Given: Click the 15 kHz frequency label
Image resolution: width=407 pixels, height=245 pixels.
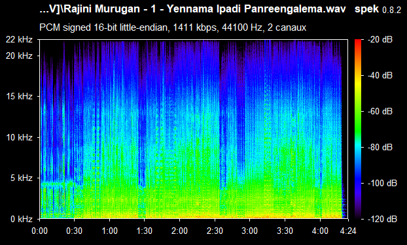Looking at the screenshot, I should 19,97.
